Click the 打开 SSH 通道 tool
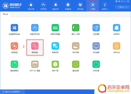The height and width of the screenshot is (94, 131). [x=35, y=66]
